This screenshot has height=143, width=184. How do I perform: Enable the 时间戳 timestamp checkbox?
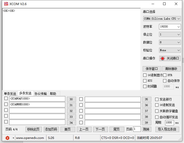(x=145, y=86)
